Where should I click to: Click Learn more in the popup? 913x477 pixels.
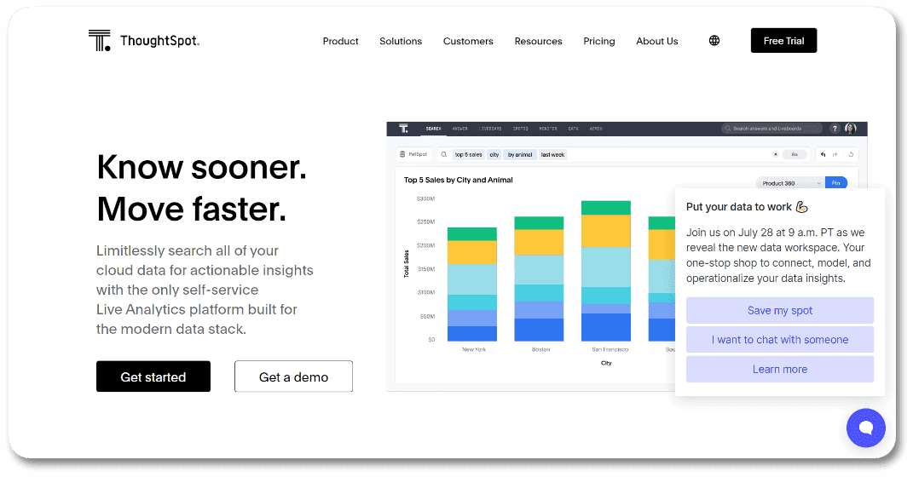pos(780,370)
